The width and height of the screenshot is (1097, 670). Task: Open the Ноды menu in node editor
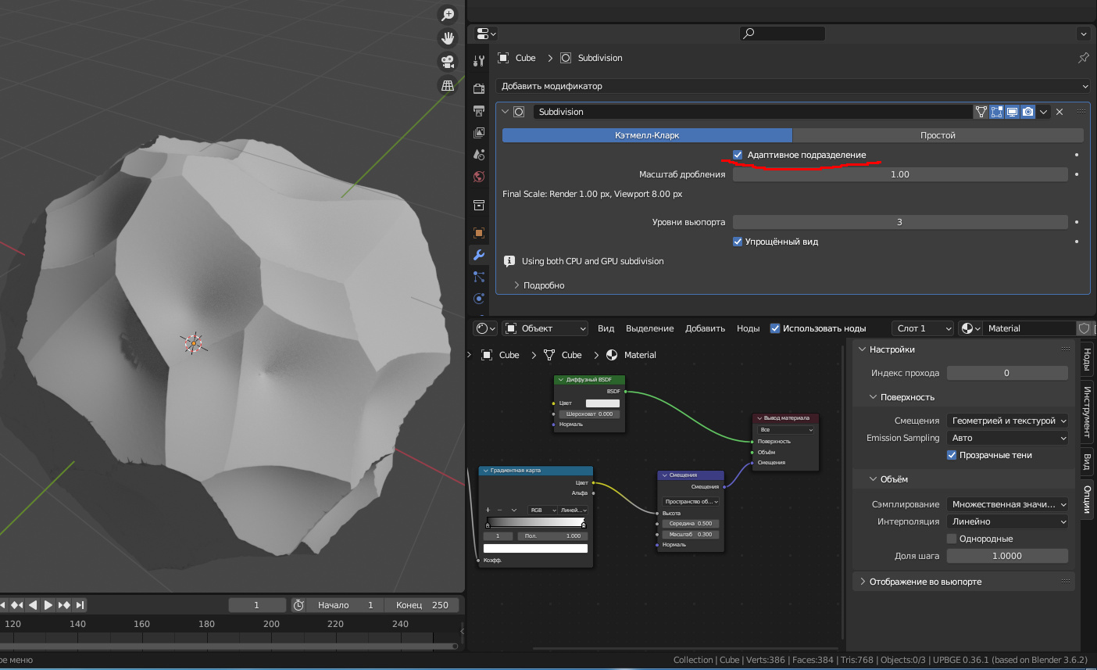tap(748, 328)
